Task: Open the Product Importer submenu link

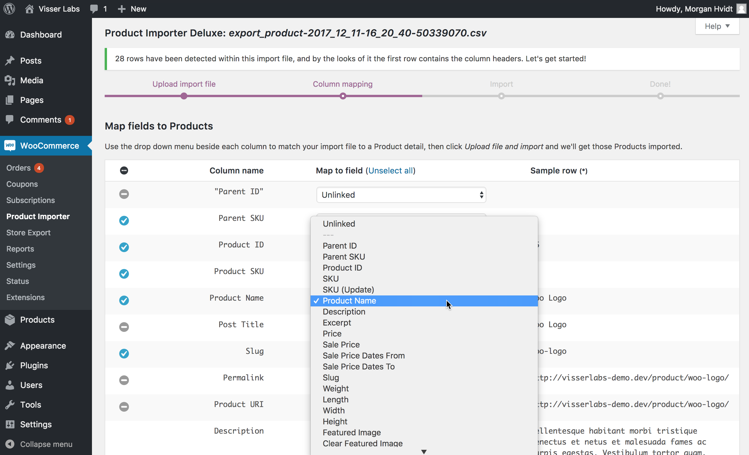Action: tap(38, 217)
